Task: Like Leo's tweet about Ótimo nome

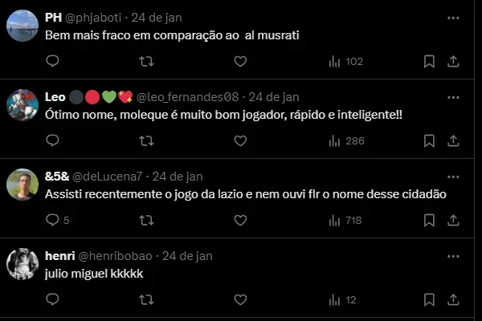Action: [240, 140]
